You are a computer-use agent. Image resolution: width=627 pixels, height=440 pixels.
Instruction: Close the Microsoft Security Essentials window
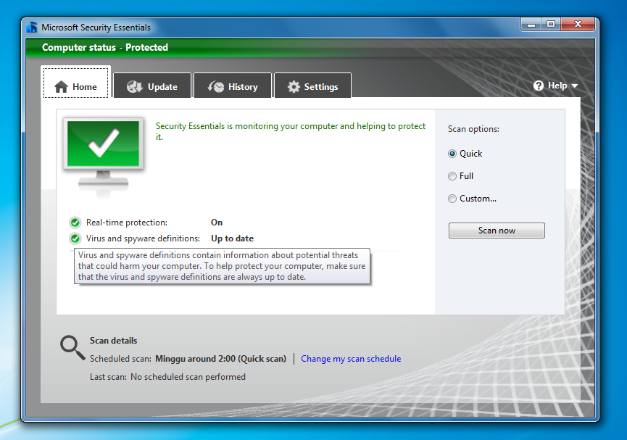pyautogui.click(x=578, y=25)
